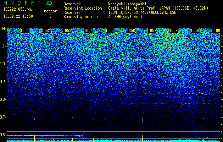Click the 1051 time marker
The image size is (223, 142).
pyautogui.click(x=24, y=31)
